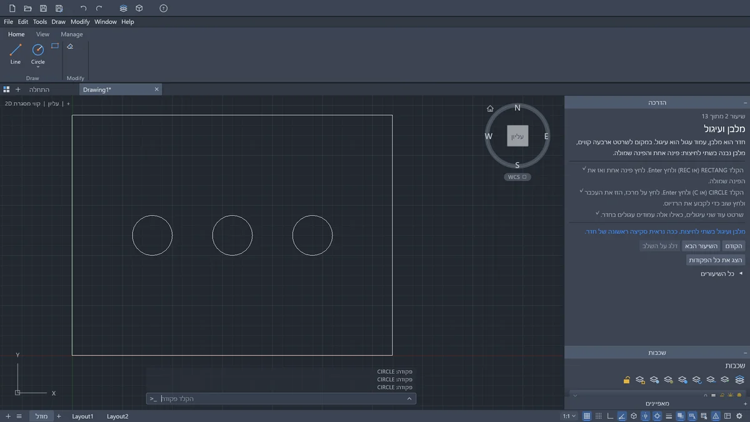Switch to the View ribbon tab

click(42, 34)
